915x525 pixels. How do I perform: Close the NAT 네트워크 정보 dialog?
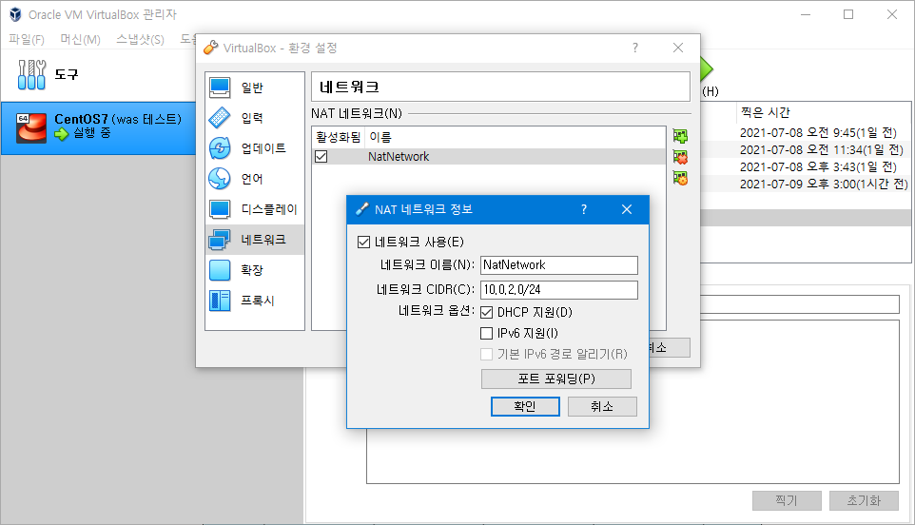(627, 209)
